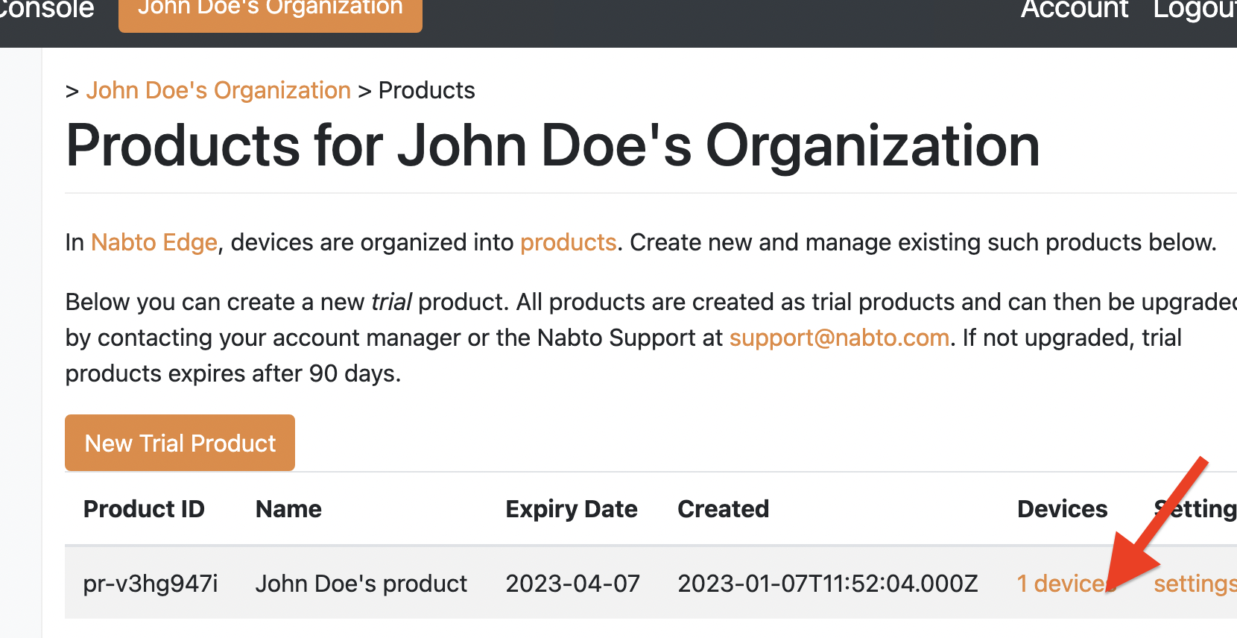1237x638 pixels.
Task: Open the Account menu item
Action: coord(1074,10)
